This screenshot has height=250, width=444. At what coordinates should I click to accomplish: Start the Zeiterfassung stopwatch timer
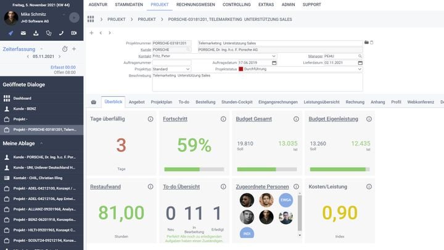coord(65,49)
